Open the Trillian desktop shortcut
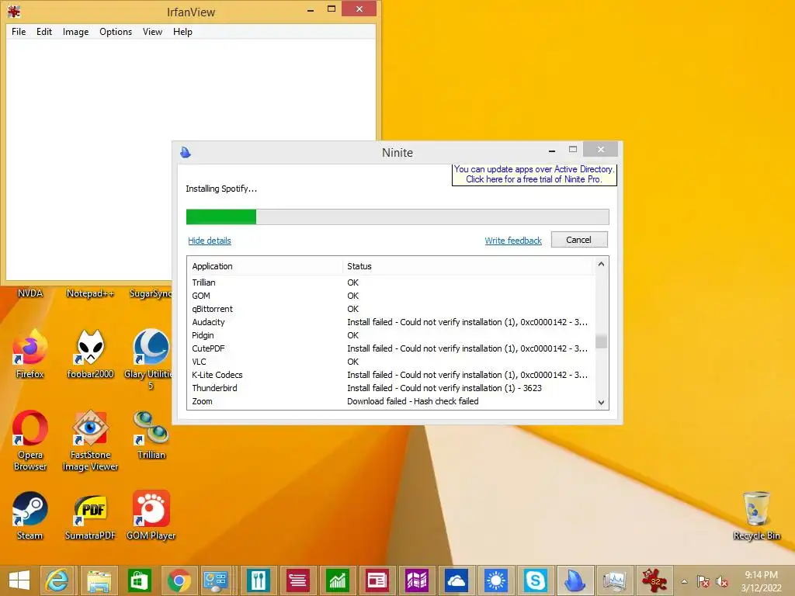This screenshot has height=596, width=795. [151, 435]
